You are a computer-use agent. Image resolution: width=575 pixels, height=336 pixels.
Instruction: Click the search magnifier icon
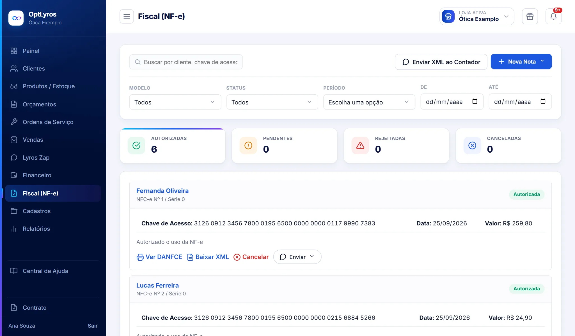tap(138, 62)
